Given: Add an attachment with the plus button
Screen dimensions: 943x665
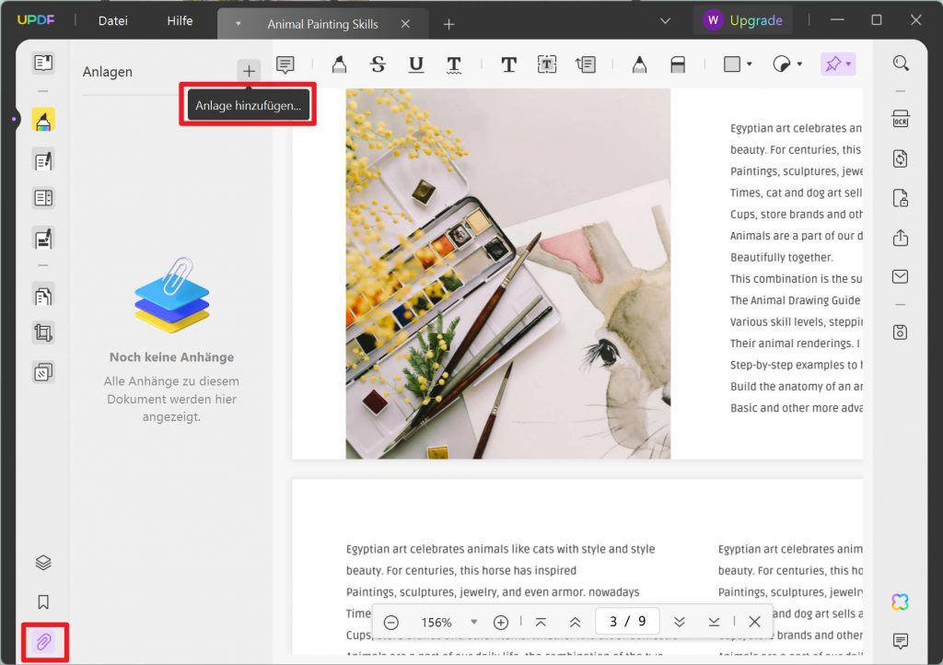Looking at the screenshot, I should pos(249,71).
